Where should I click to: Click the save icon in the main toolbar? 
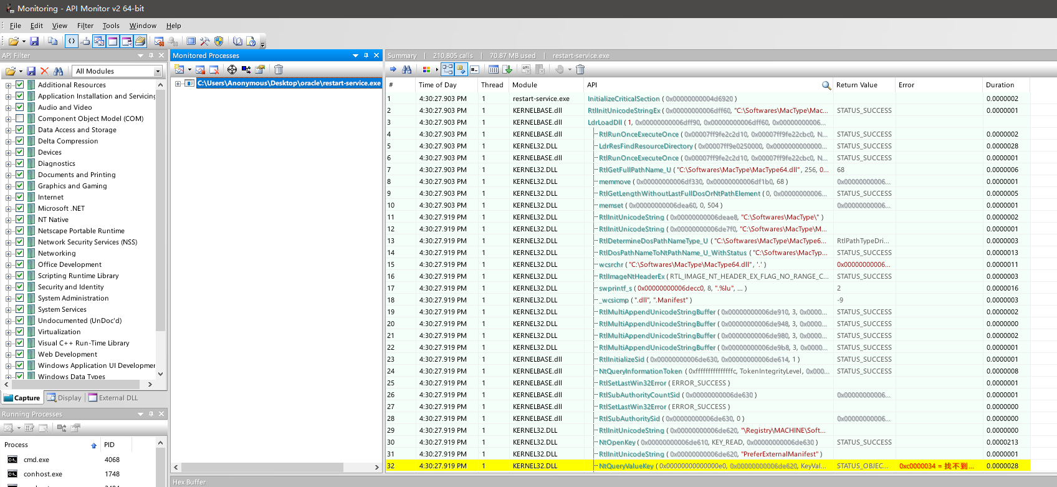coord(34,41)
